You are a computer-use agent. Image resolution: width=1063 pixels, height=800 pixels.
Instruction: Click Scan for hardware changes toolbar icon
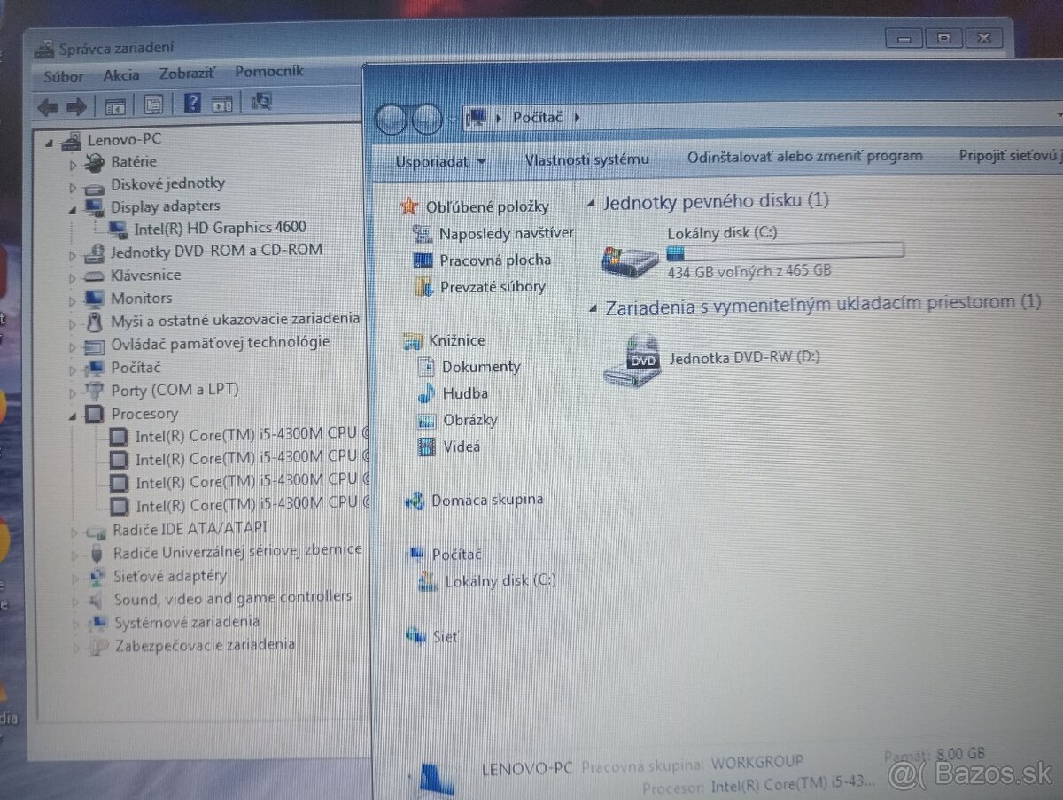260,102
